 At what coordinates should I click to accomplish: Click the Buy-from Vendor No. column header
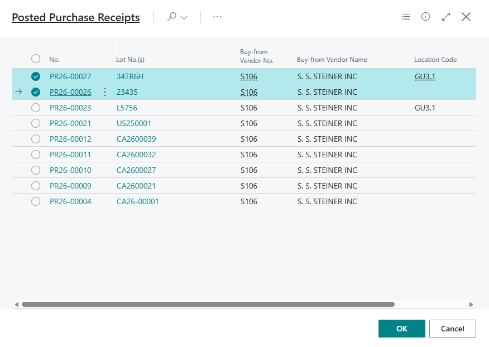[257, 56]
